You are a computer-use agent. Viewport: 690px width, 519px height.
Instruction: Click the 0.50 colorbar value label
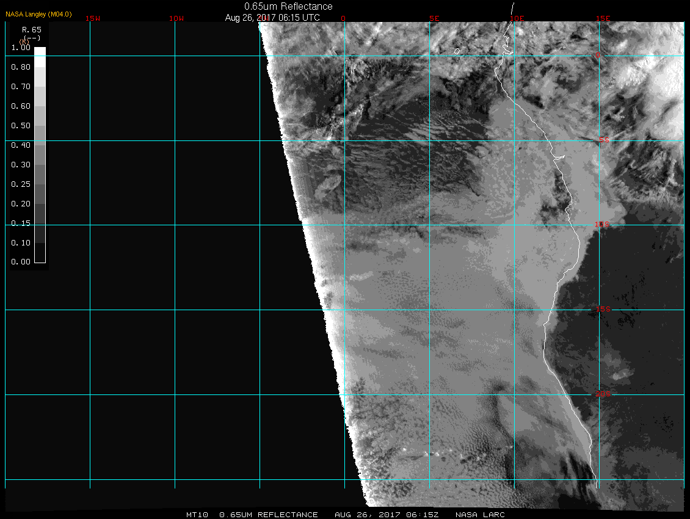point(21,125)
